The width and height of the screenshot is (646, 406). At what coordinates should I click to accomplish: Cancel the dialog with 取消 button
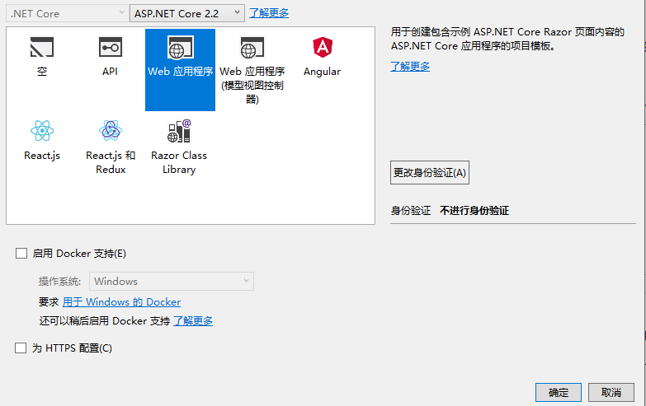pyautogui.click(x=611, y=393)
